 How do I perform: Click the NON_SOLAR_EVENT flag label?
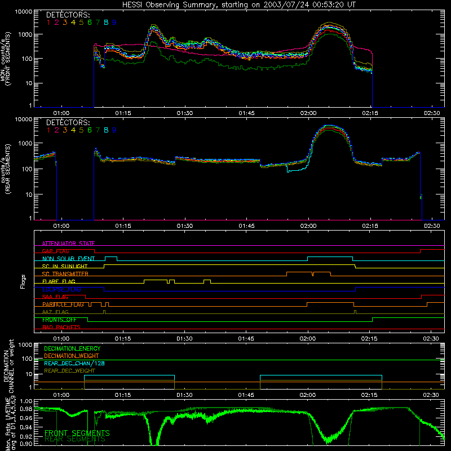click(68, 259)
